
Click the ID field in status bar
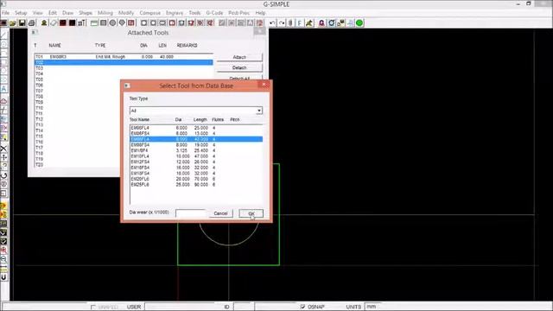tap(242, 307)
